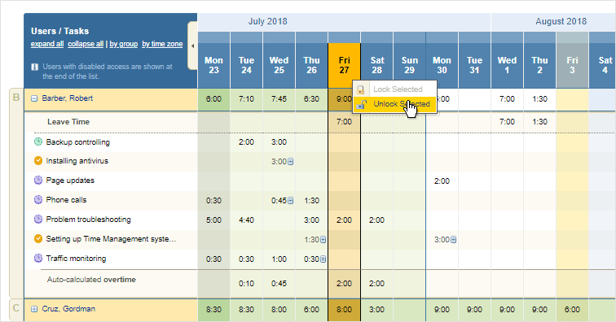This screenshot has width=616, height=322.
Task: Click Cruz's 3:00 total on Sat 28
Action: point(376,310)
